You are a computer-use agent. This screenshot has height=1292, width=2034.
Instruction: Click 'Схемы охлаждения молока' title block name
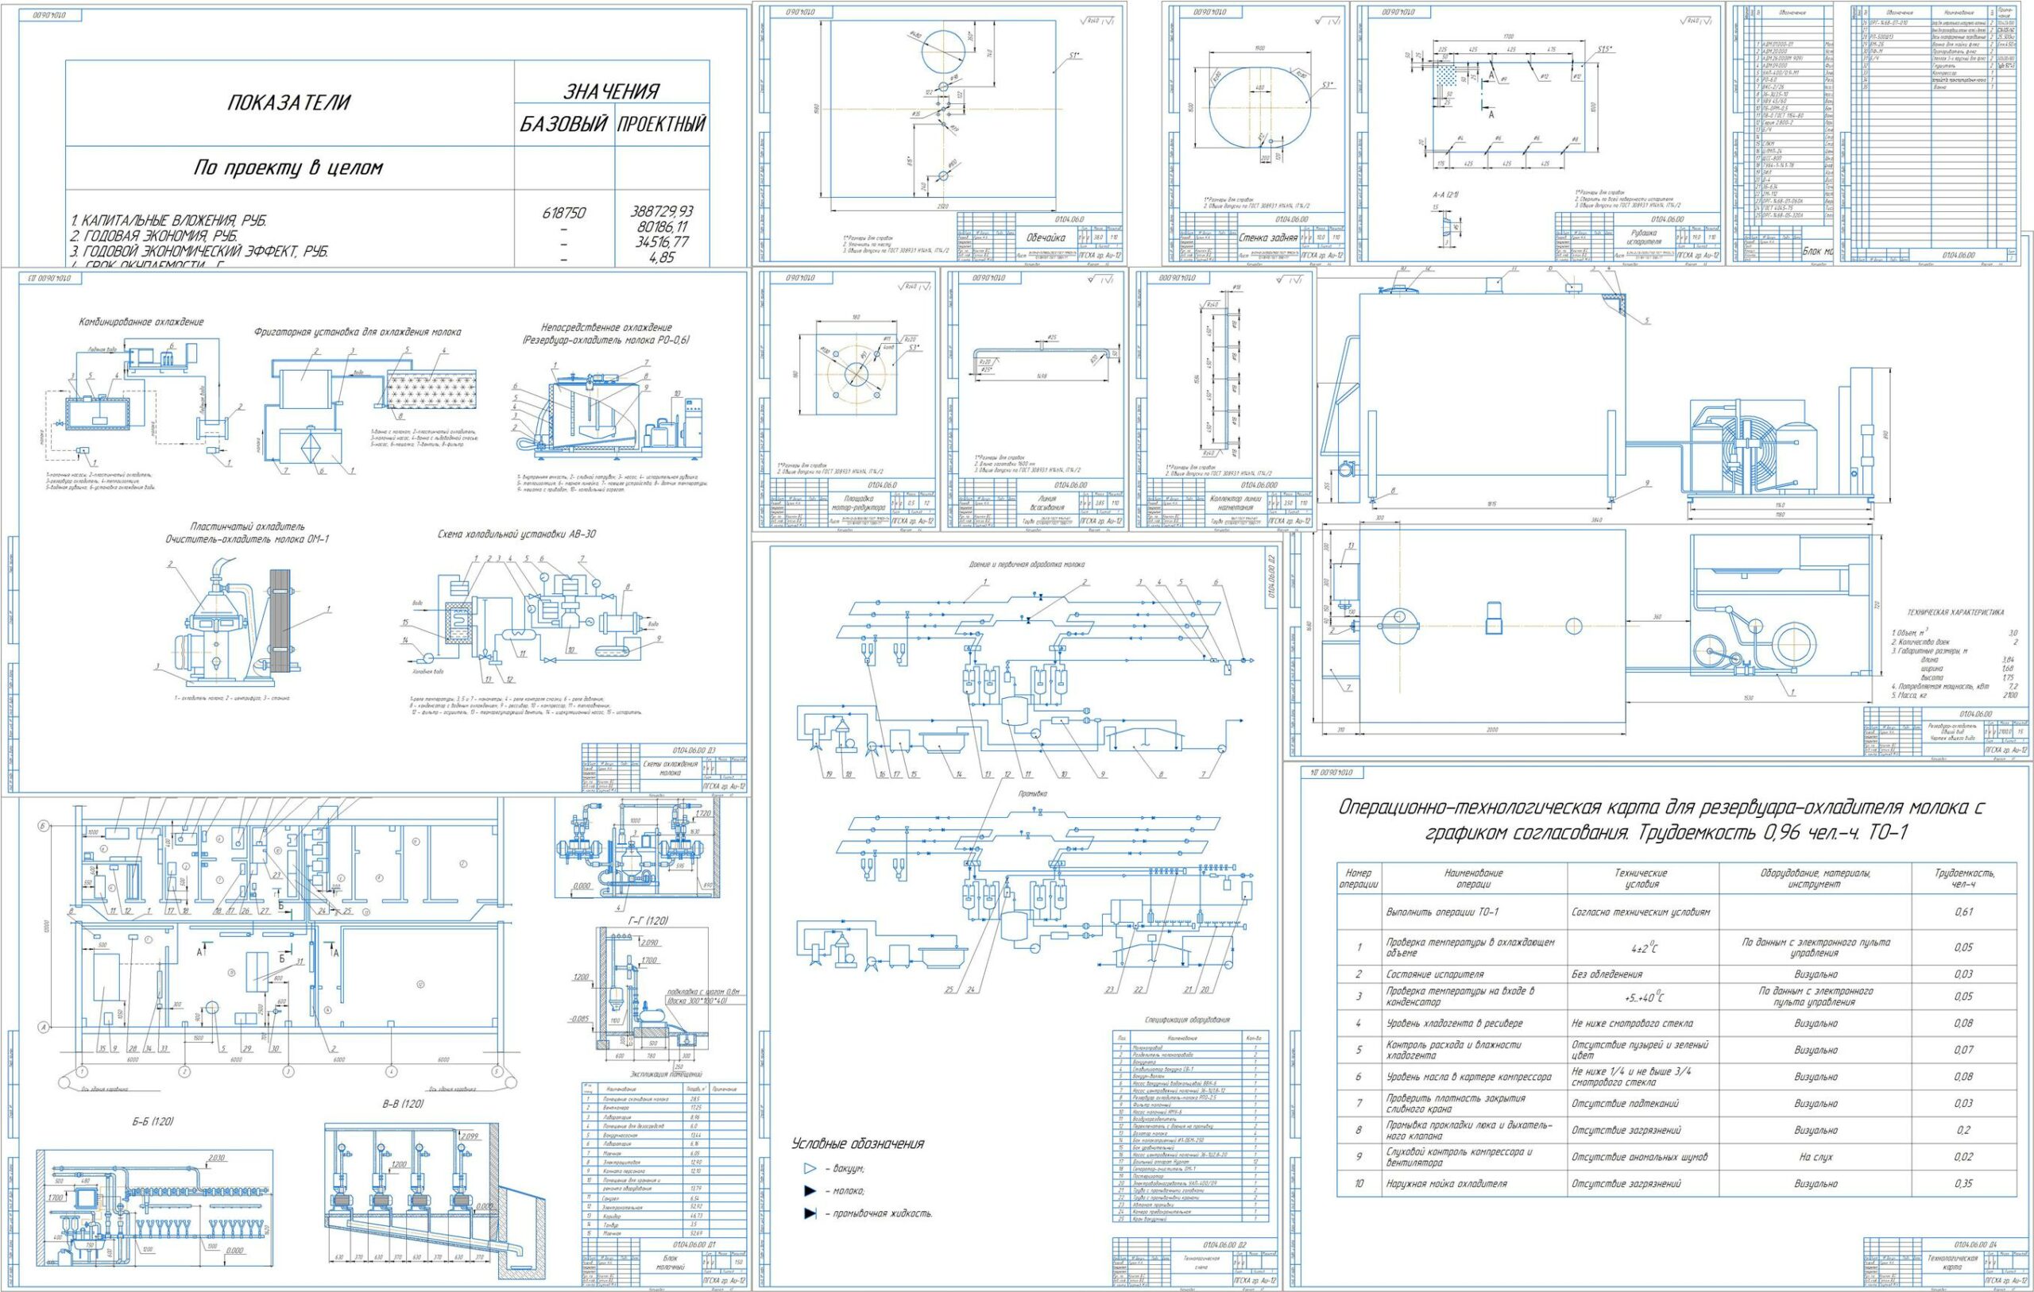pyautogui.click(x=670, y=768)
